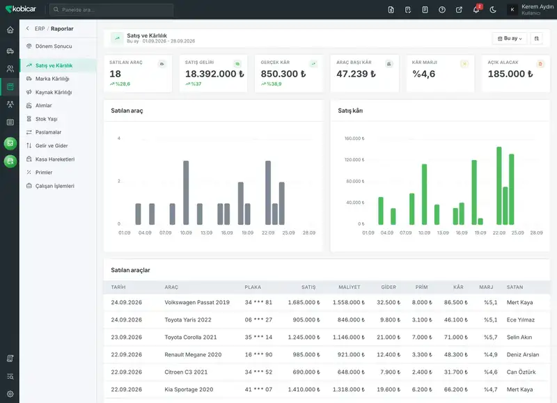Click the tallest green bar in Satış kârı chart

tap(499, 186)
